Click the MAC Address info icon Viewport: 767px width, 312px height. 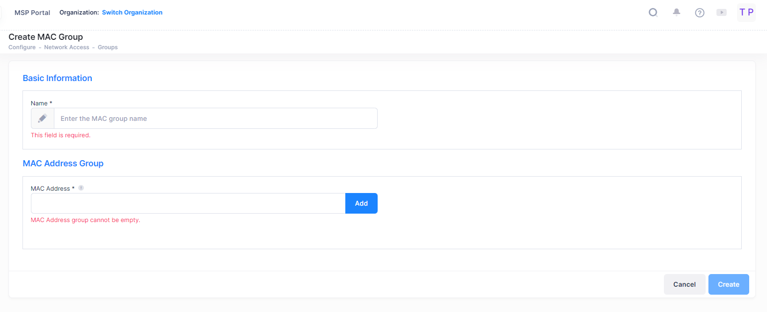(x=81, y=188)
